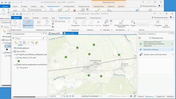The image size is (176, 99).
Task: Open the Общий доступ ribbon tab in front window
Action: (95, 18)
